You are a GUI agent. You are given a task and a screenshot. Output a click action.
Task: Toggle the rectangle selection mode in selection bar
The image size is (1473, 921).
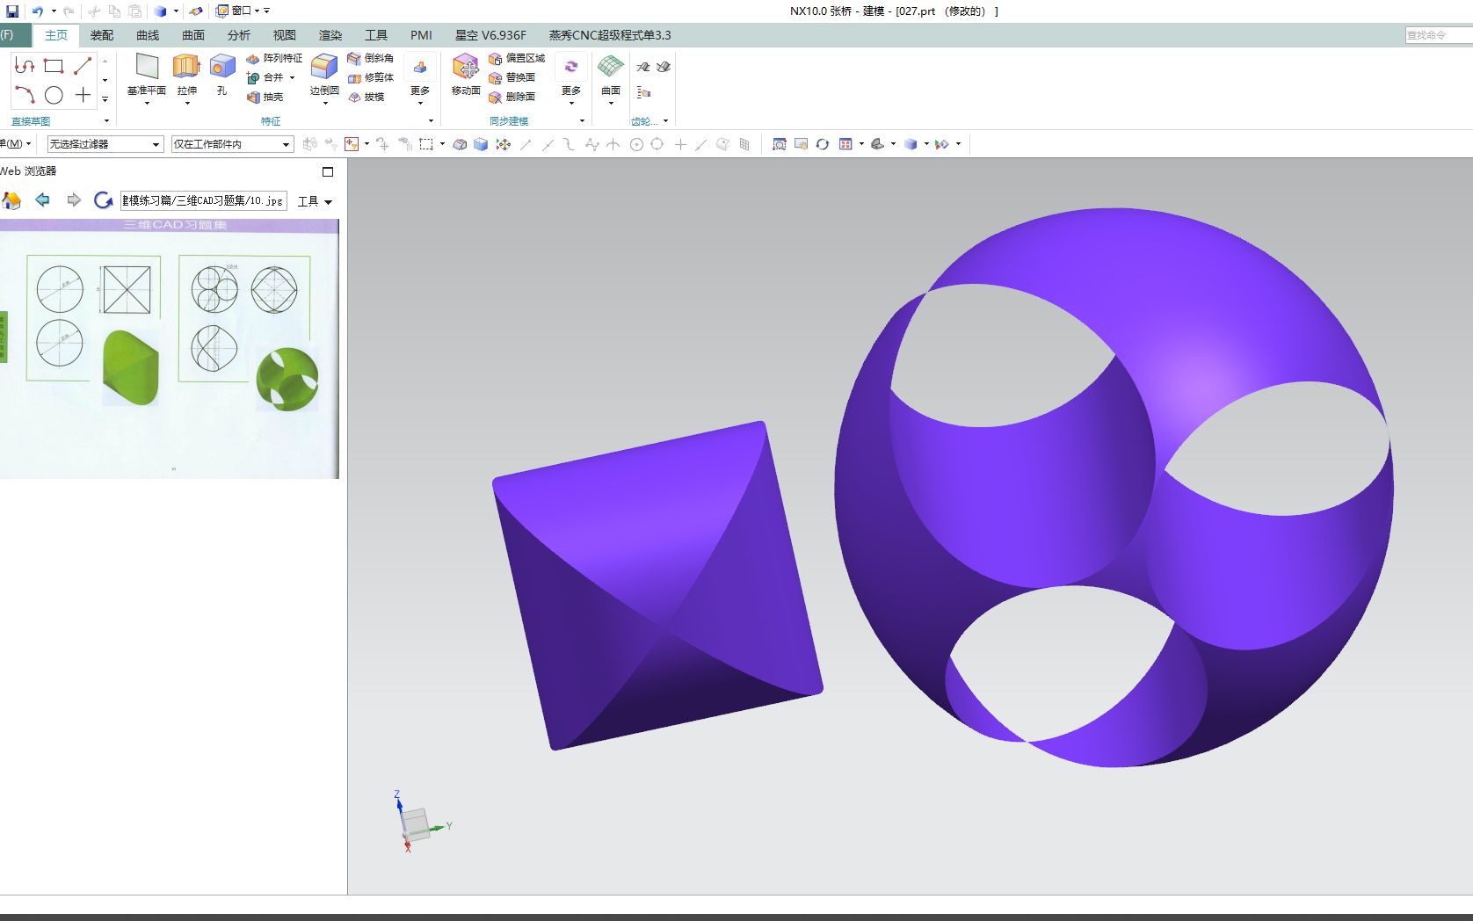pos(427,143)
